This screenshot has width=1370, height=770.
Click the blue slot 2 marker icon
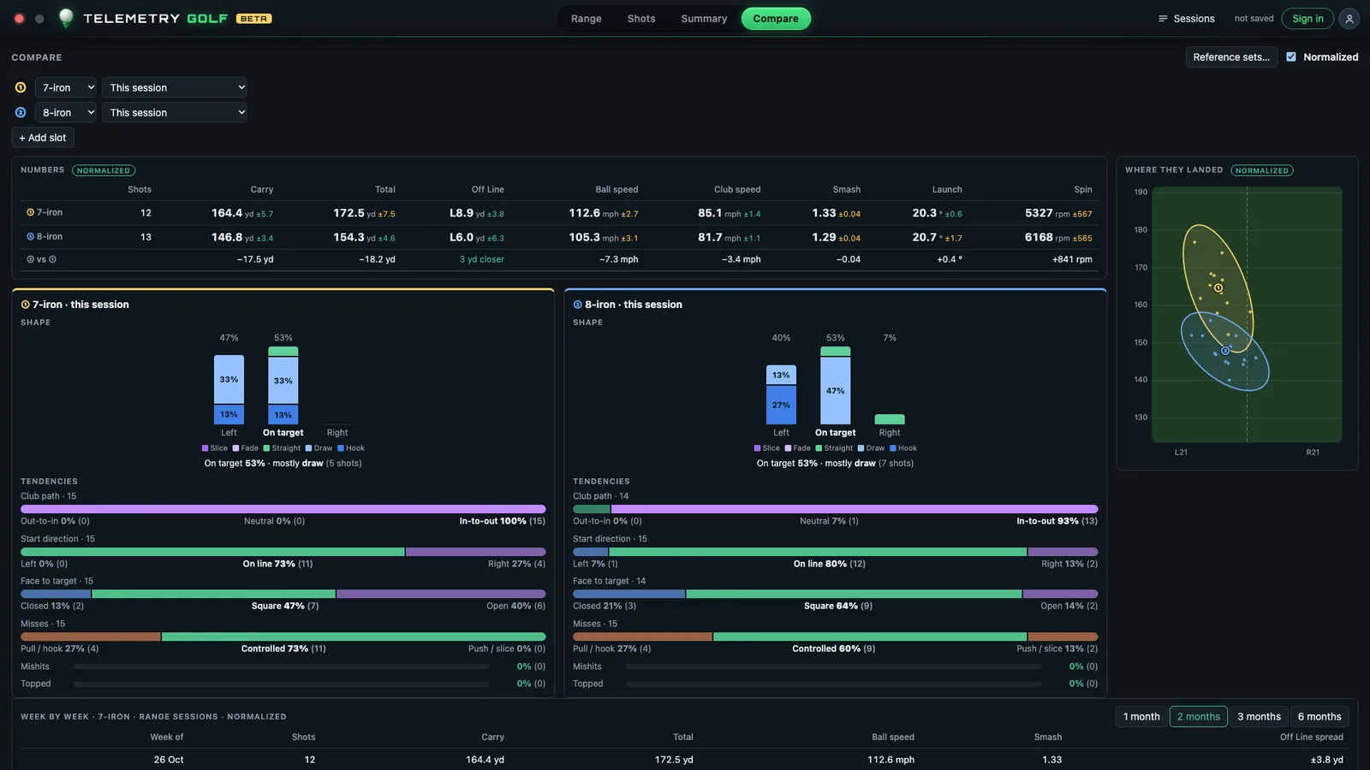pyautogui.click(x=21, y=112)
